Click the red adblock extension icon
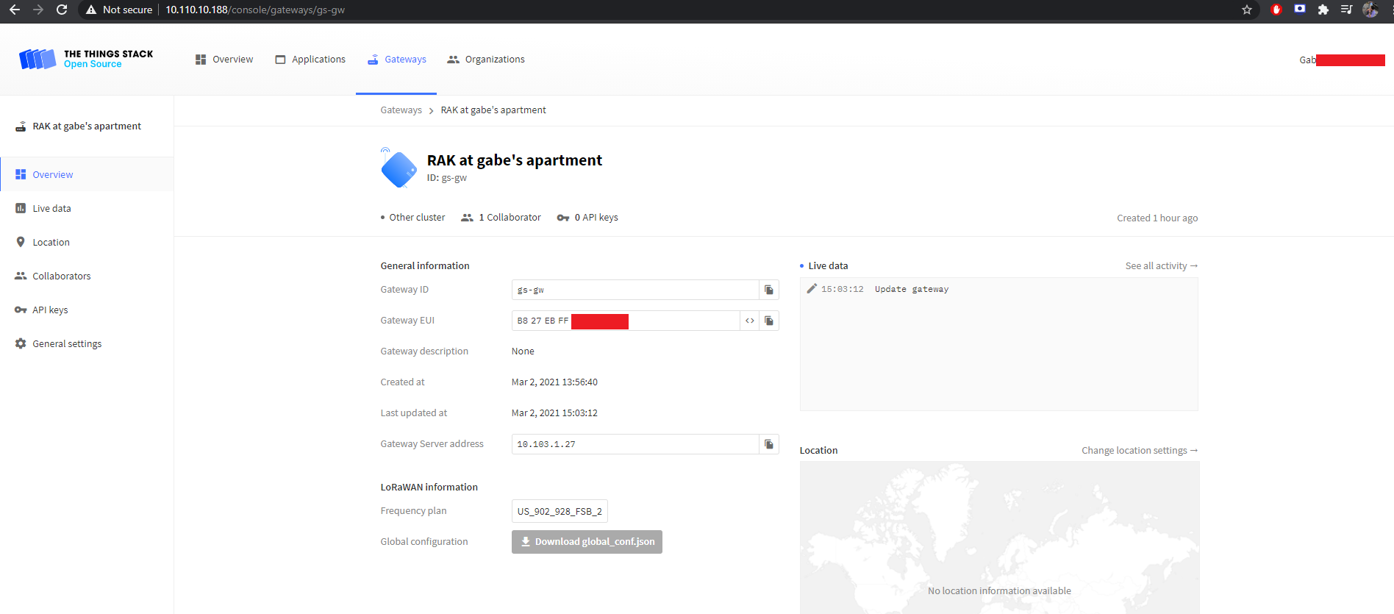 [1276, 10]
